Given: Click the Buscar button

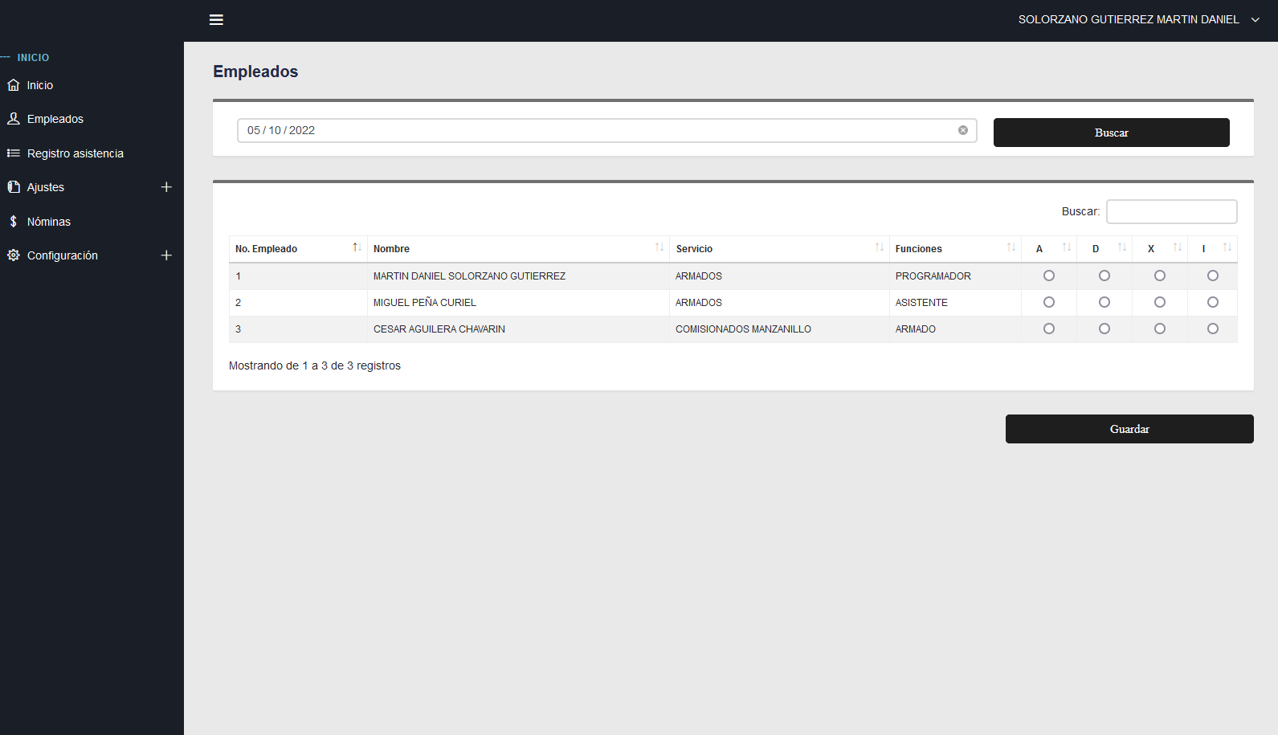Looking at the screenshot, I should point(1112,133).
